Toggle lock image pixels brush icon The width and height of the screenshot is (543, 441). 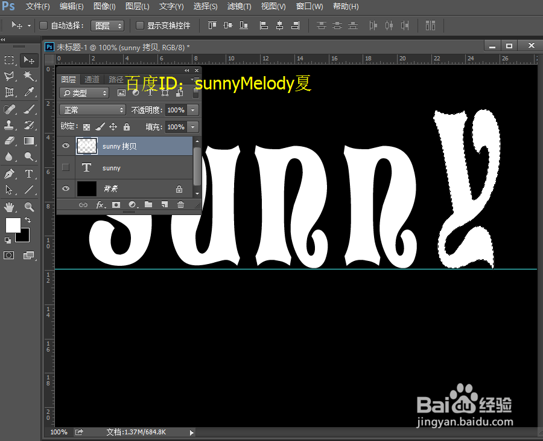(100, 127)
